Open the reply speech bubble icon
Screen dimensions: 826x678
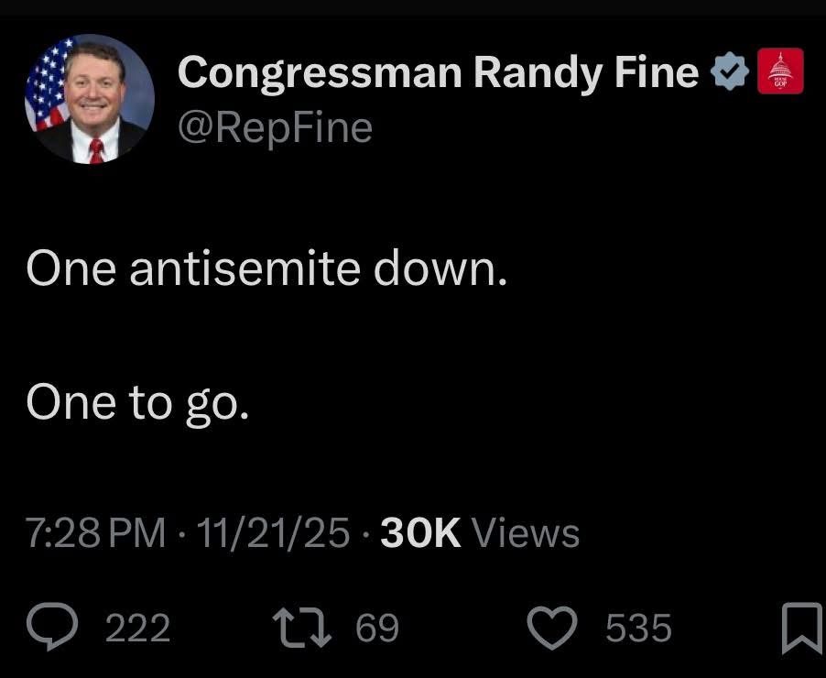tap(55, 628)
